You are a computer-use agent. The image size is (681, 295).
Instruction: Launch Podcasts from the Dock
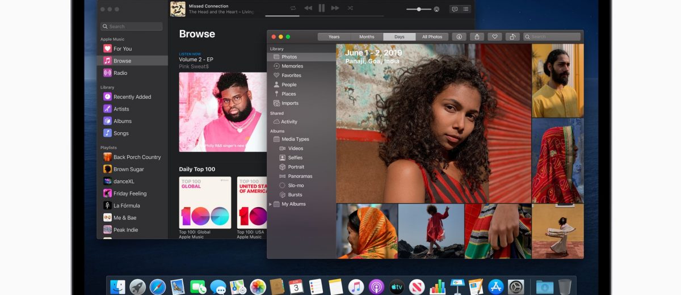point(376,287)
